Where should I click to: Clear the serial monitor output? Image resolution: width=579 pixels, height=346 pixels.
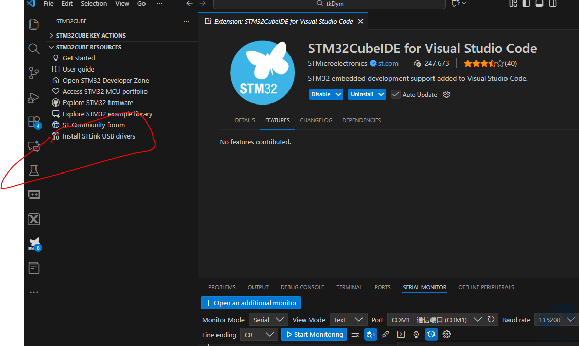[355, 334]
